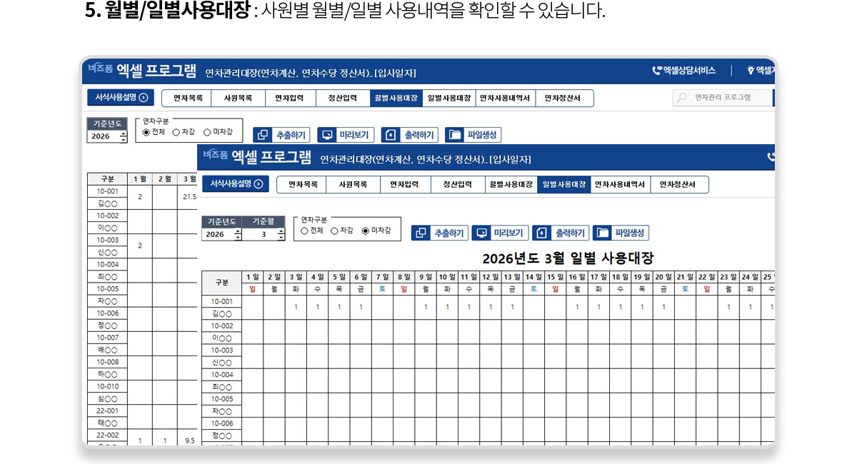Click the 21.5 value in the monthly ledger's 3월 column

[x=189, y=196]
